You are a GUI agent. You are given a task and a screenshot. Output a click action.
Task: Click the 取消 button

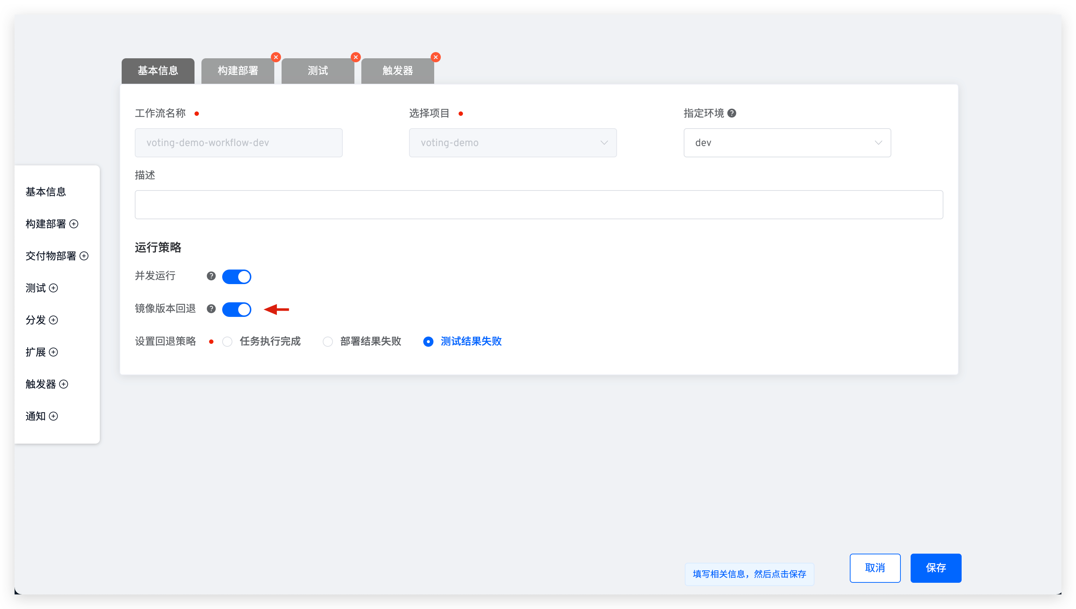[875, 567]
